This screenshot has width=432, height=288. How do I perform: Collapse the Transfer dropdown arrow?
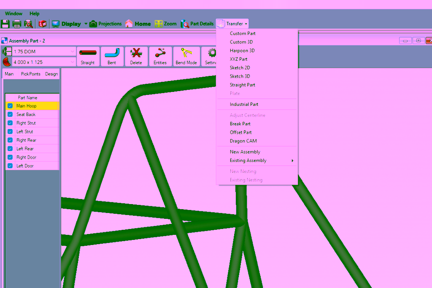(x=246, y=24)
